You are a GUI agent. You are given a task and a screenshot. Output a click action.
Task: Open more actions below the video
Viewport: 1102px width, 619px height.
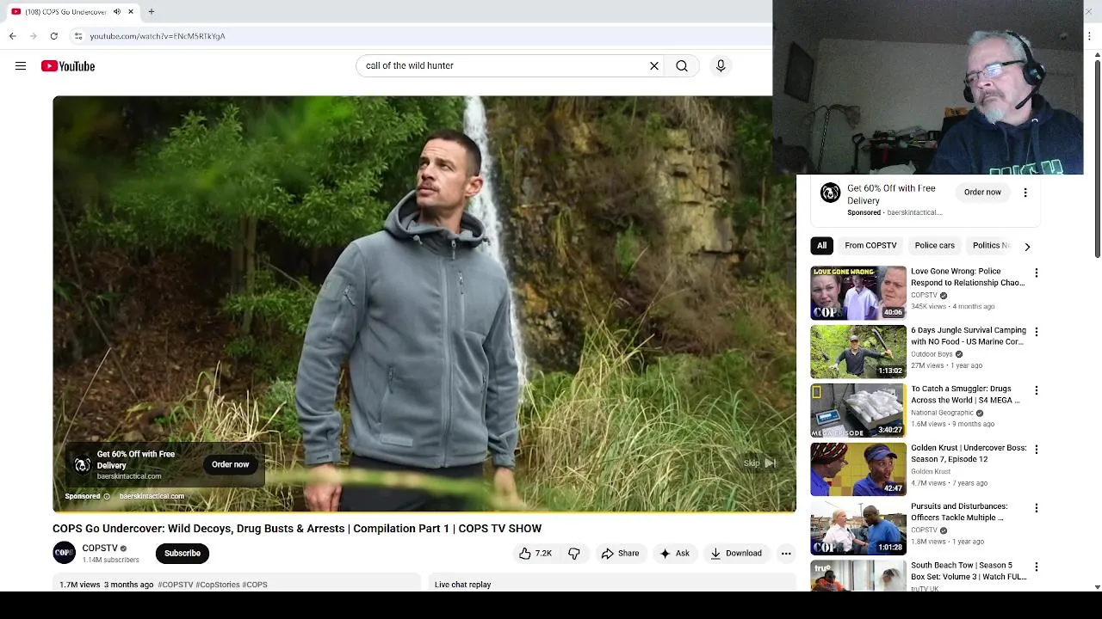[786, 554]
